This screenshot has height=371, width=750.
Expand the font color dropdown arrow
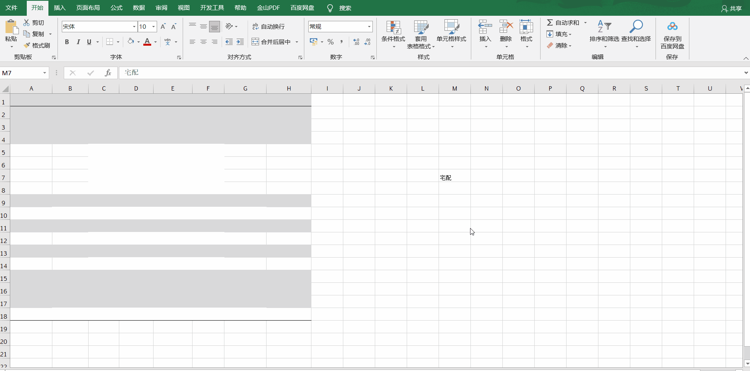point(156,42)
